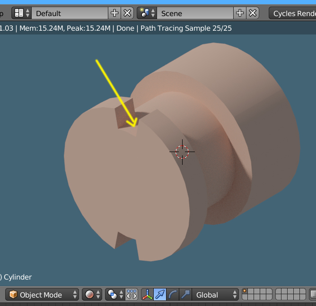Open the Global transform orientation dropdown
The width and height of the screenshot is (316, 306).
click(x=215, y=295)
